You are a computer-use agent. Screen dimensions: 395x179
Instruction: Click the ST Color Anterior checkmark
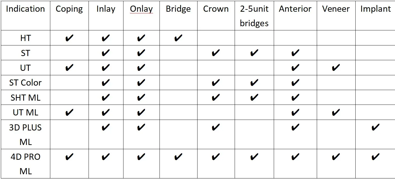[x=295, y=83]
